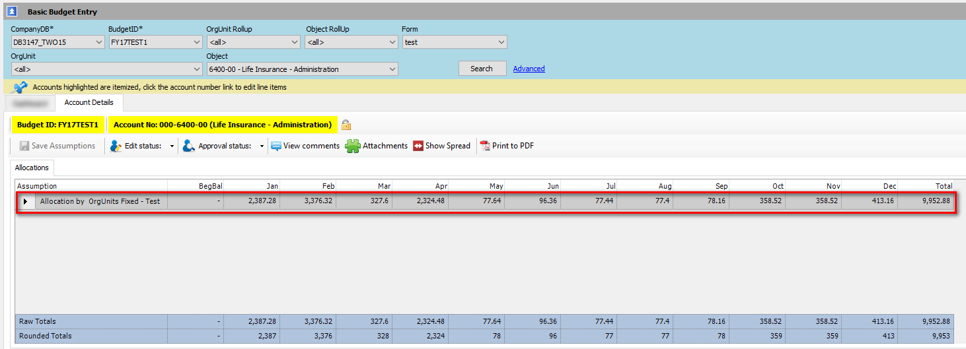This screenshot has height=349, width=966.
Task: Select the blurred tab beside Account Details
Action: 28,103
